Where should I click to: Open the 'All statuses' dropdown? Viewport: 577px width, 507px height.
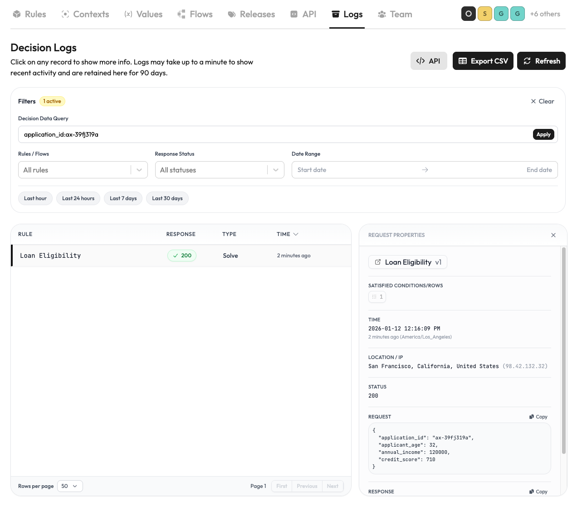tap(220, 170)
